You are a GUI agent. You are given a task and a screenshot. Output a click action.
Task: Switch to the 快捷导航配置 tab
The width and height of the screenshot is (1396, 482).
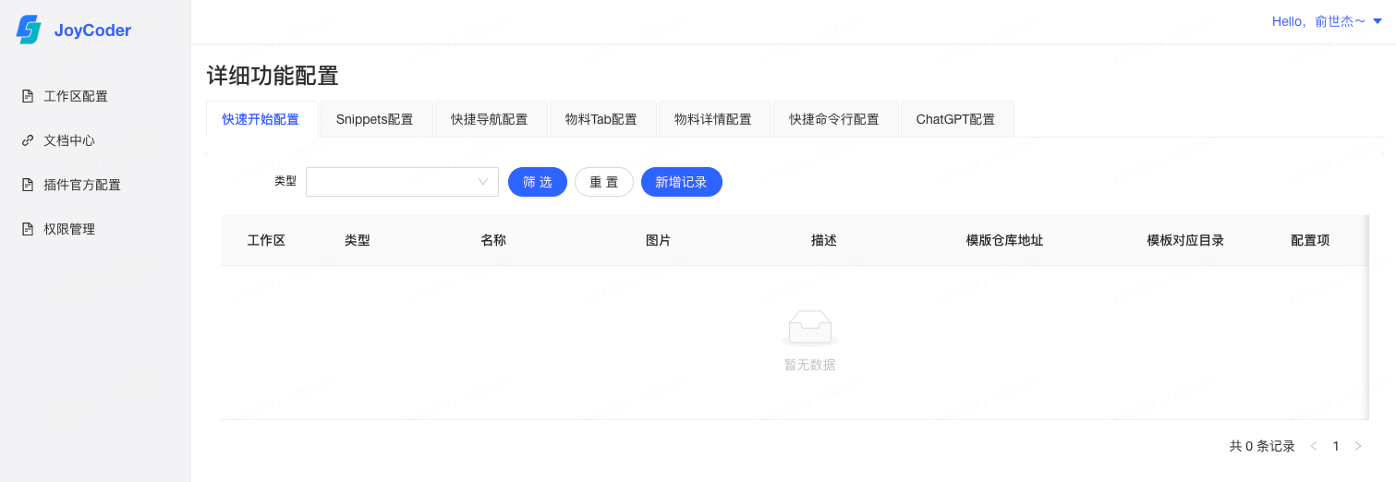click(x=490, y=119)
